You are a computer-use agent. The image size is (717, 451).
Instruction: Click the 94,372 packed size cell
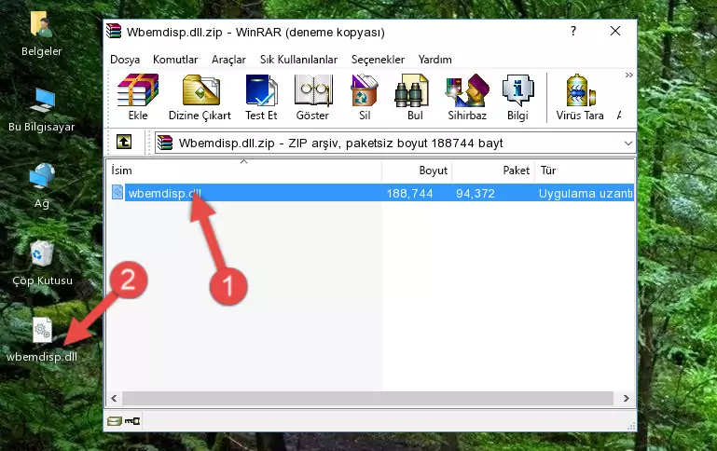pyautogui.click(x=476, y=193)
